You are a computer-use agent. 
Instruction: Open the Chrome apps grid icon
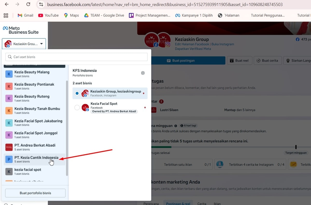tap(6, 15)
